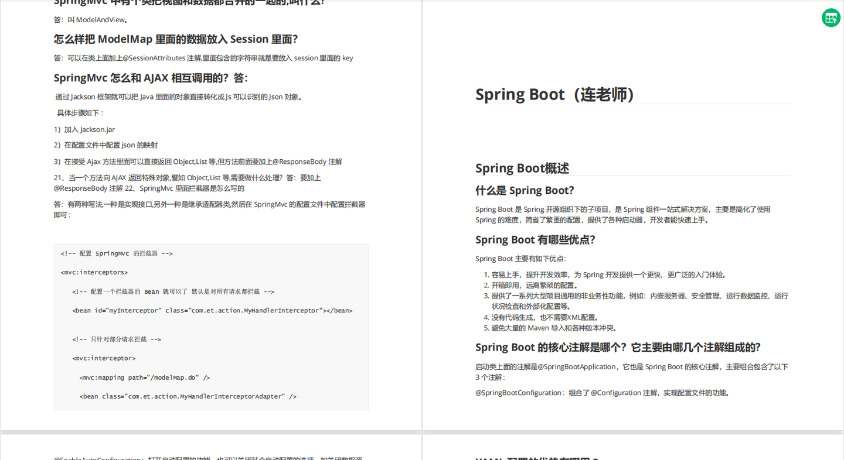Image resolution: width=844 pixels, height=460 pixels.
Task: Click the sentence beginning "通过 Jackson 框架"
Action: (x=180, y=97)
